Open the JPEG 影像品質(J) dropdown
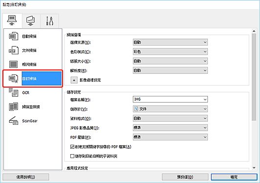Viewport: 260px width, 183px height. pyautogui.click(x=170, y=128)
